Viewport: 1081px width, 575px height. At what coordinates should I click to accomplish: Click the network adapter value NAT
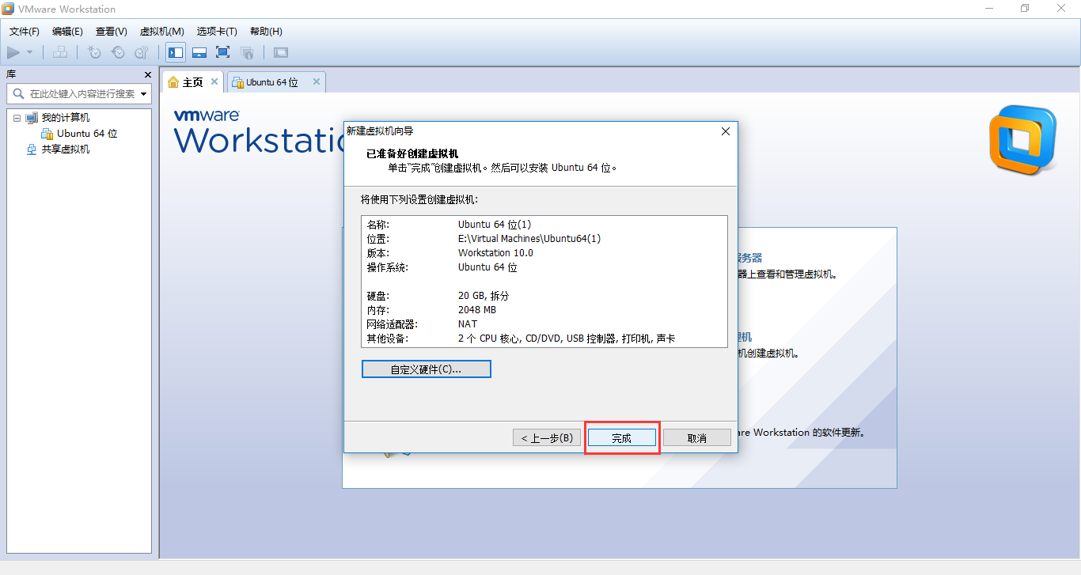(x=468, y=324)
